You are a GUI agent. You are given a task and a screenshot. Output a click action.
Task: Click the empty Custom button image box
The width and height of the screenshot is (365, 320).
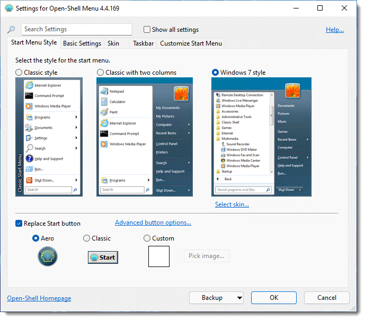click(x=159, y=256)
